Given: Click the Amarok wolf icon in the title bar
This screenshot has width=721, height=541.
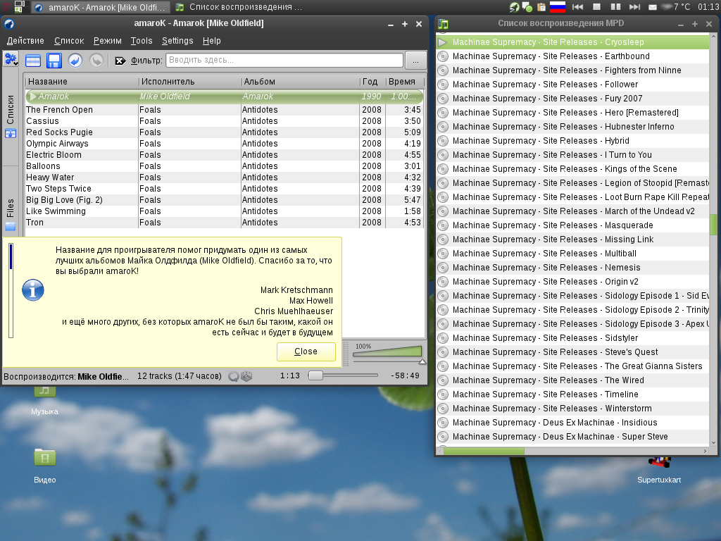Looking at the screenshot, I should pos(8,24).
